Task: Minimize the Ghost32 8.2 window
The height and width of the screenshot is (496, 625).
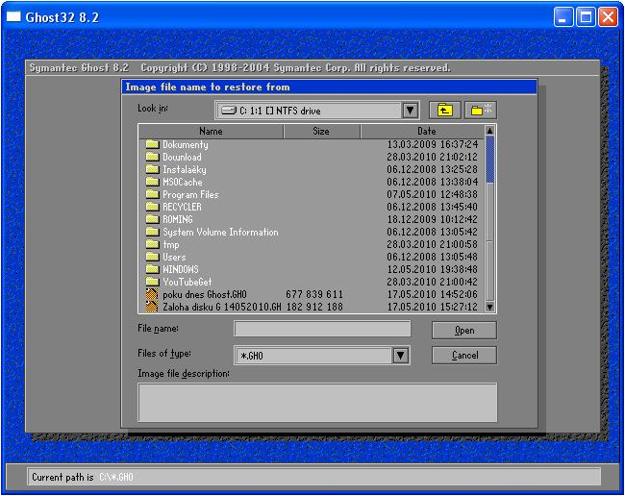Action: click(x=563, y=17)
